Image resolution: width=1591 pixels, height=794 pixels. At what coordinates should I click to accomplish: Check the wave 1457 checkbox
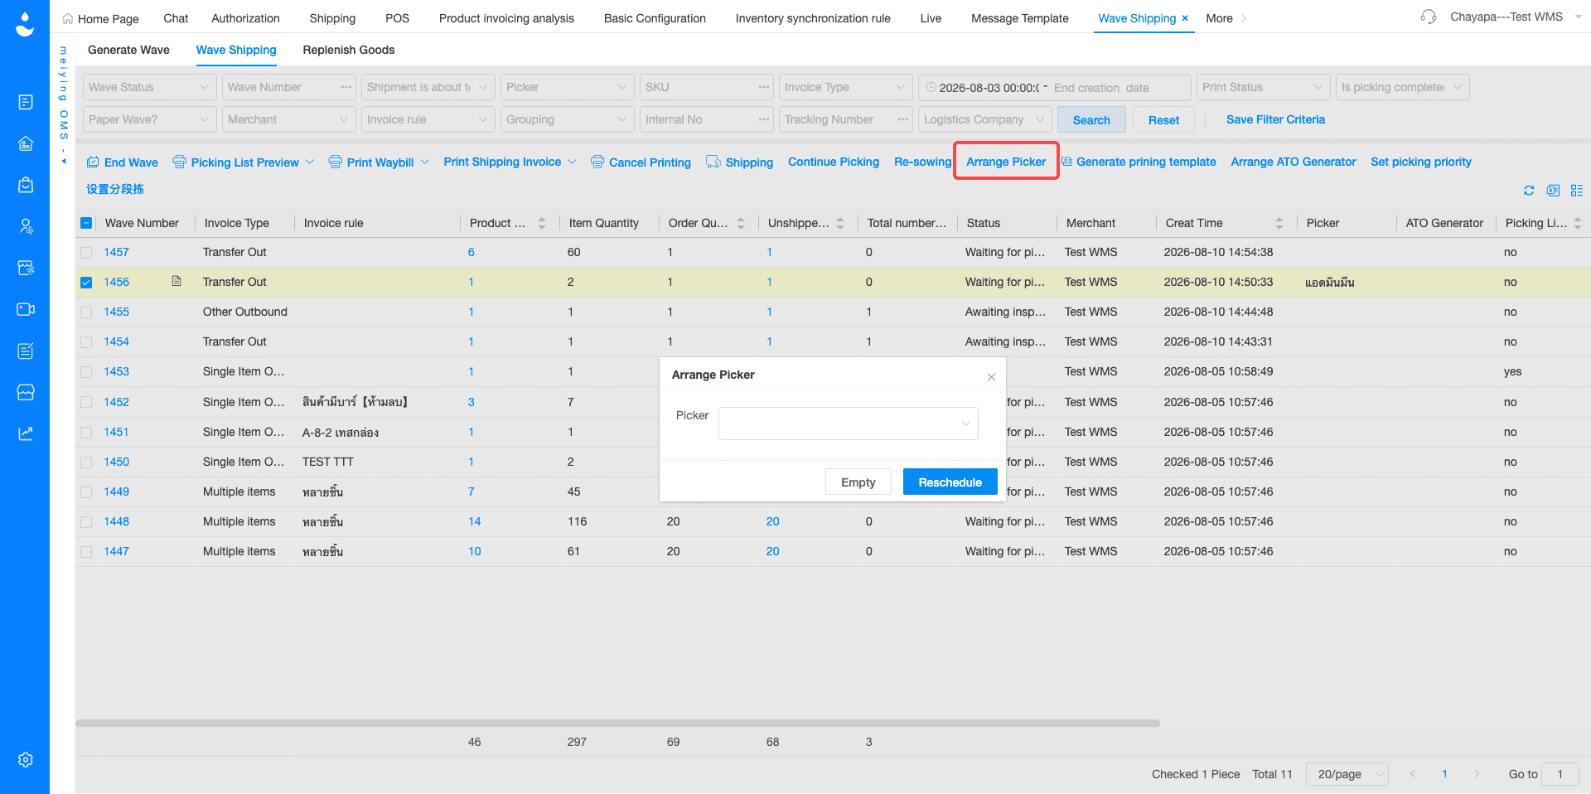click(x=86, y=253)
